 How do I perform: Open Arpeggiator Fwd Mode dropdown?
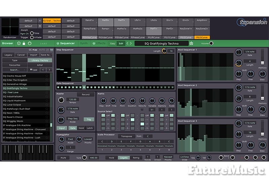[x=70, y=139]
